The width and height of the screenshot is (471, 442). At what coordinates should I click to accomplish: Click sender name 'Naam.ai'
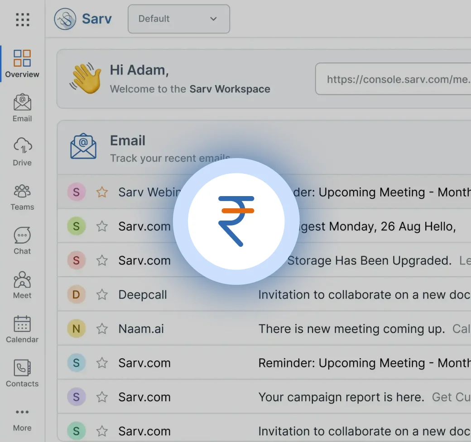point(141,329)
